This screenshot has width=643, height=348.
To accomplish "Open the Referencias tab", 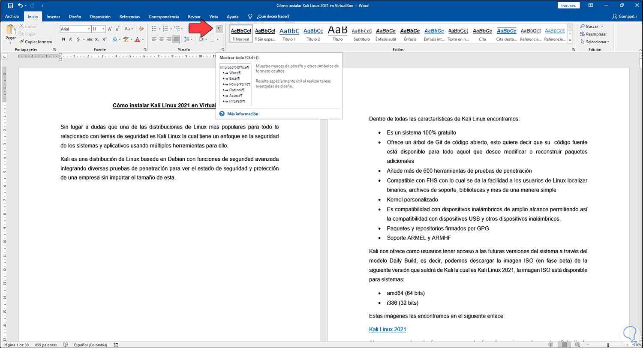I will (129, 17).
